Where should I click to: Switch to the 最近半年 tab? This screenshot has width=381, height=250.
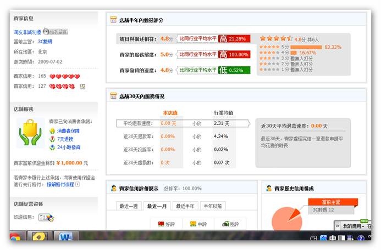tap(185, 206)
